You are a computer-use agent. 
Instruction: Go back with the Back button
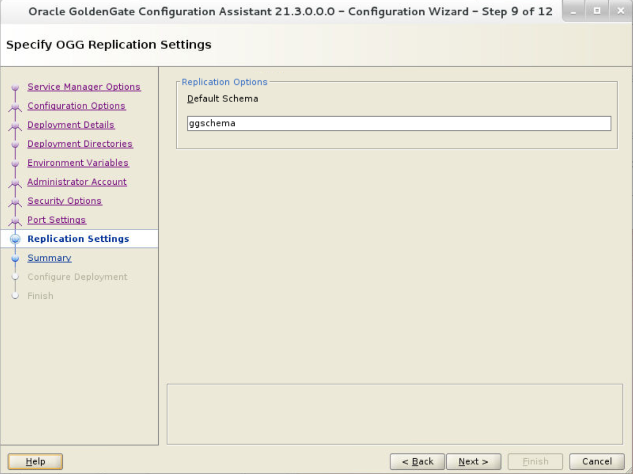[x=417, y=461]
